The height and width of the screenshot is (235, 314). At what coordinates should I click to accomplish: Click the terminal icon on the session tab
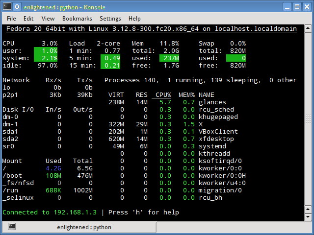coord(12,227)
